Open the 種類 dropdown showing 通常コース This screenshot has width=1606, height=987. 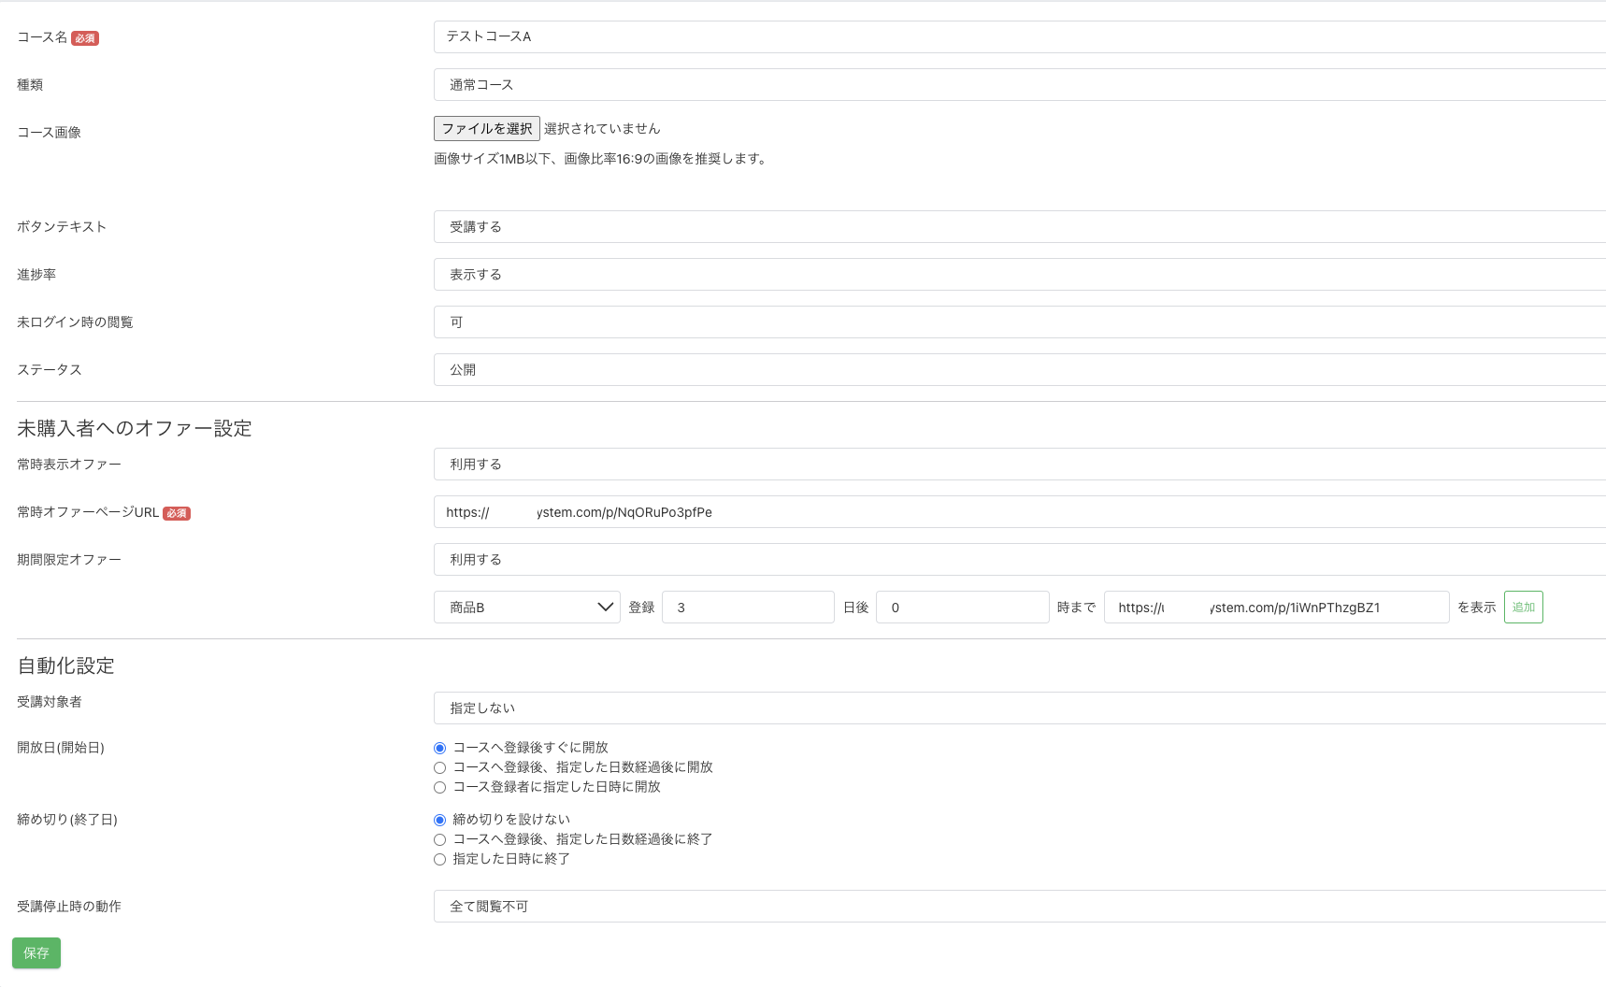point(1019,84)
